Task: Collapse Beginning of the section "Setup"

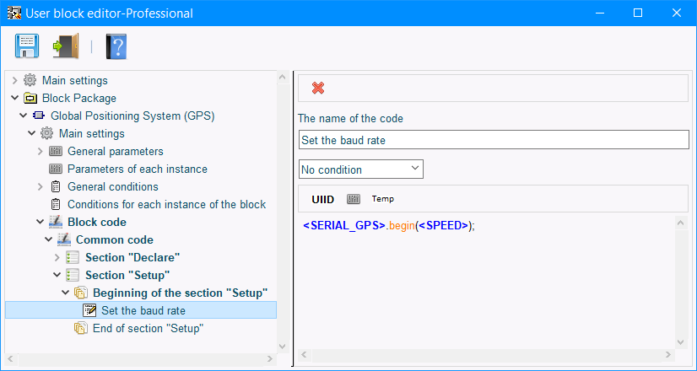Action: (x=65, y=293)
